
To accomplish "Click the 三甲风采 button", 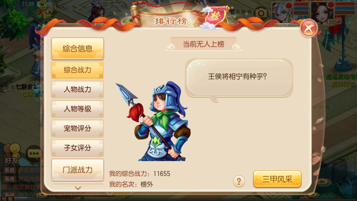I will (277, 179).
